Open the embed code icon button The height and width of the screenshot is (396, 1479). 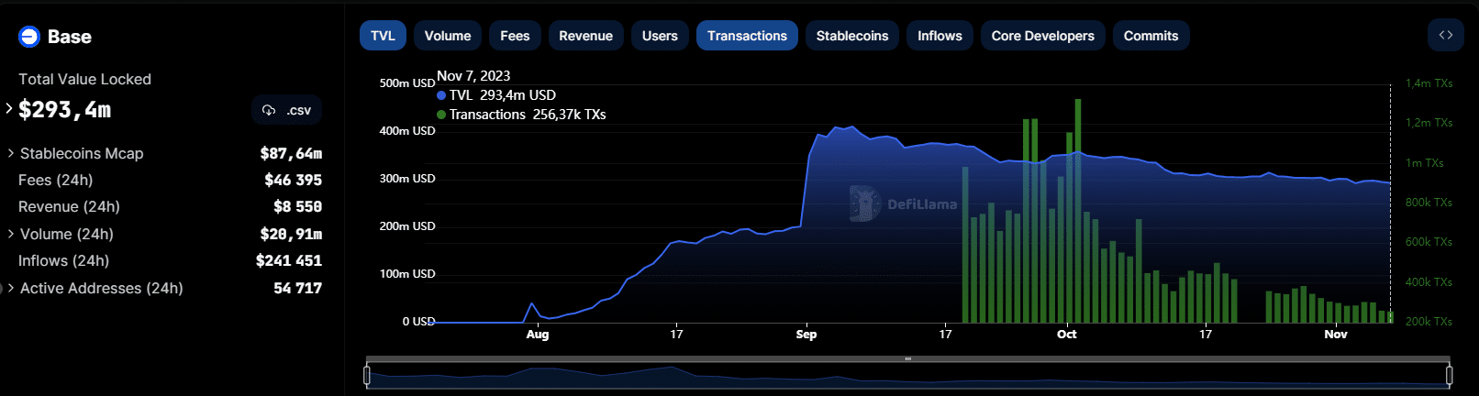1446,35
